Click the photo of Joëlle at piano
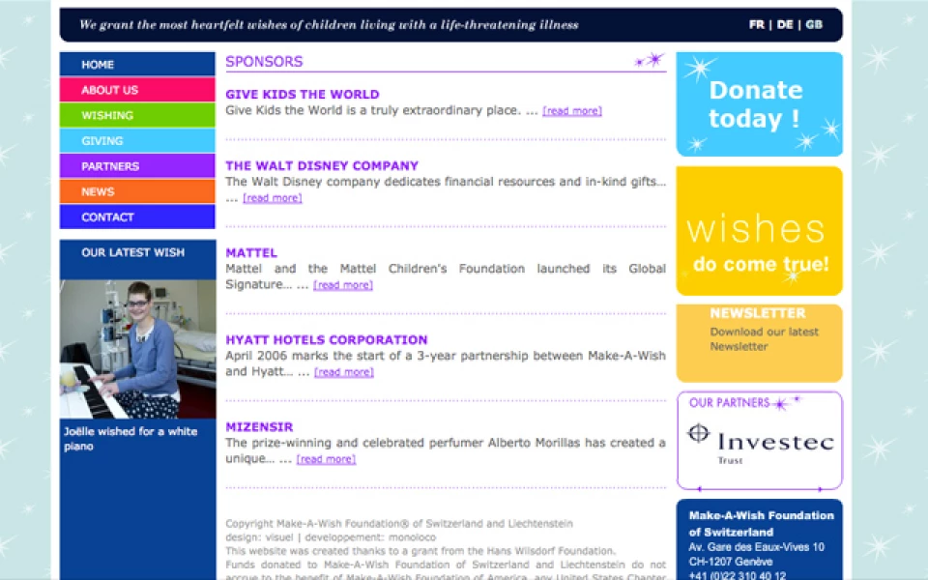Image resolution: width=928 pixels, height=580 pixels. pos(138,349)
